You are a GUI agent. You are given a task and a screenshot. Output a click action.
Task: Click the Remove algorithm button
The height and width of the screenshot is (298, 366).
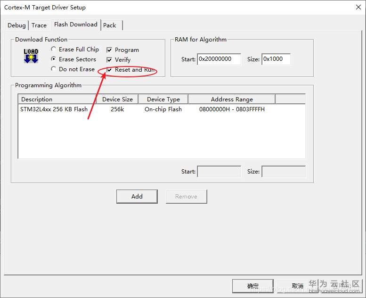point(186,196)
